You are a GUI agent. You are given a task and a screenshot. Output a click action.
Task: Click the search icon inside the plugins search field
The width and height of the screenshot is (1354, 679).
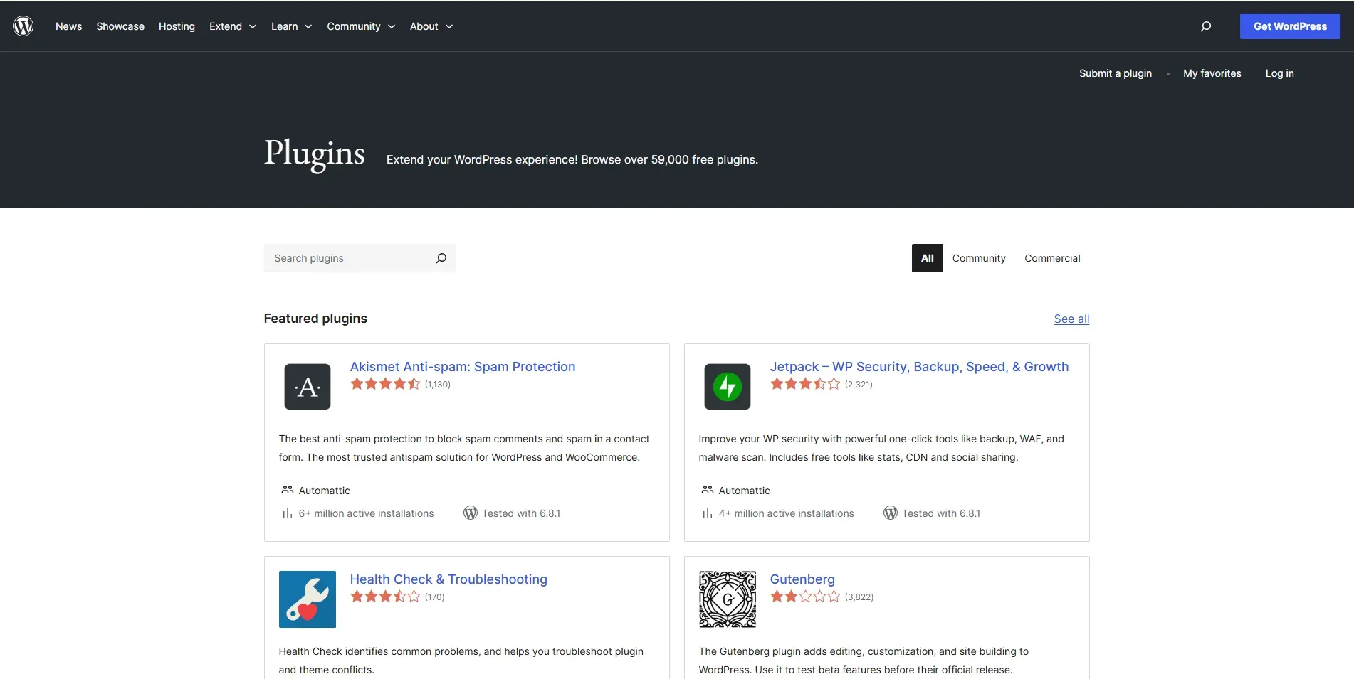pos(441,258)
